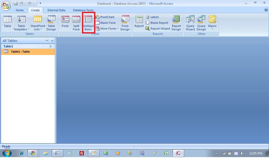Create a Multiple Items form

pyautogui.click(x=88, y=23)
